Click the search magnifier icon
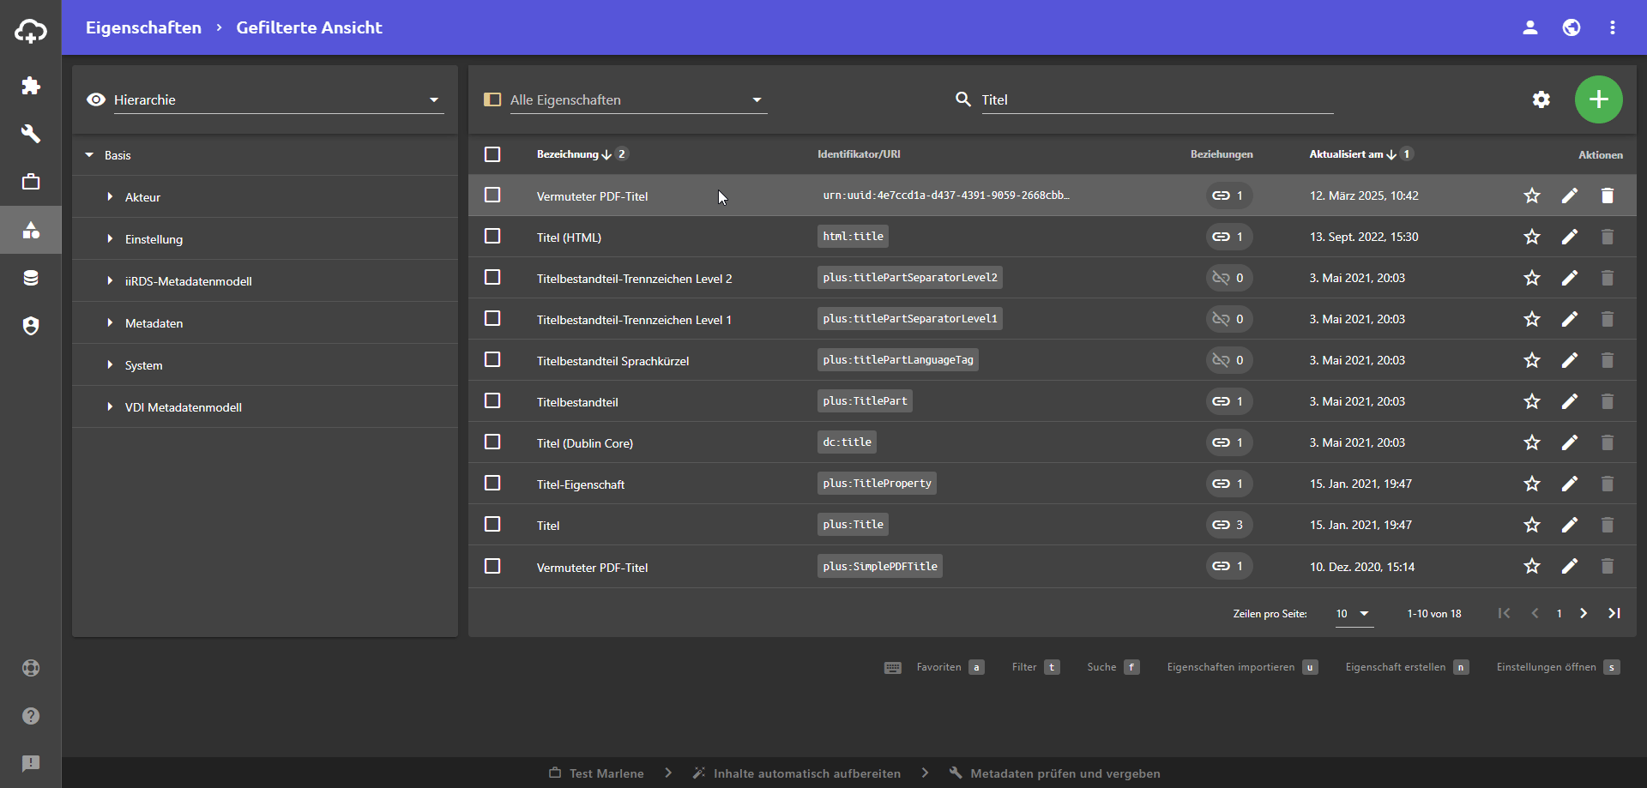 pyautogui.click(x=963, y=99)
